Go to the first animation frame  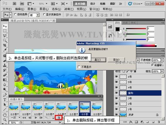coord(24,118)
